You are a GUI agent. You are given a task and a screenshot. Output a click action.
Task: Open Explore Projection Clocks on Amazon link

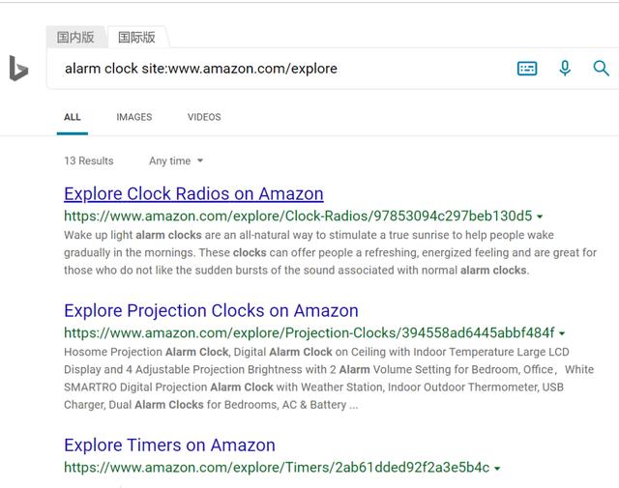[211, 310]
